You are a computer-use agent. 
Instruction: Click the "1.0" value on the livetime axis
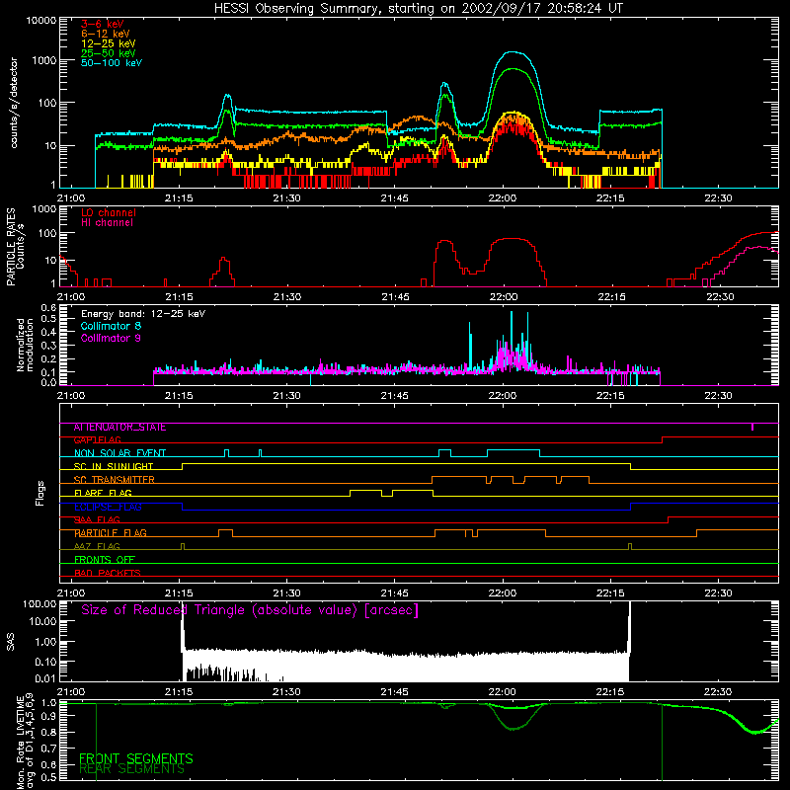(x=48, y=703)
